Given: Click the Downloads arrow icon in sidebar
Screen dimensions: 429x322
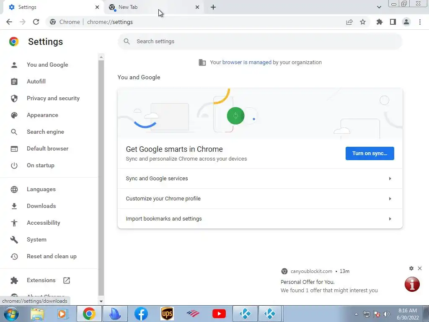Looking at the screenshot, I should point(14,206).
